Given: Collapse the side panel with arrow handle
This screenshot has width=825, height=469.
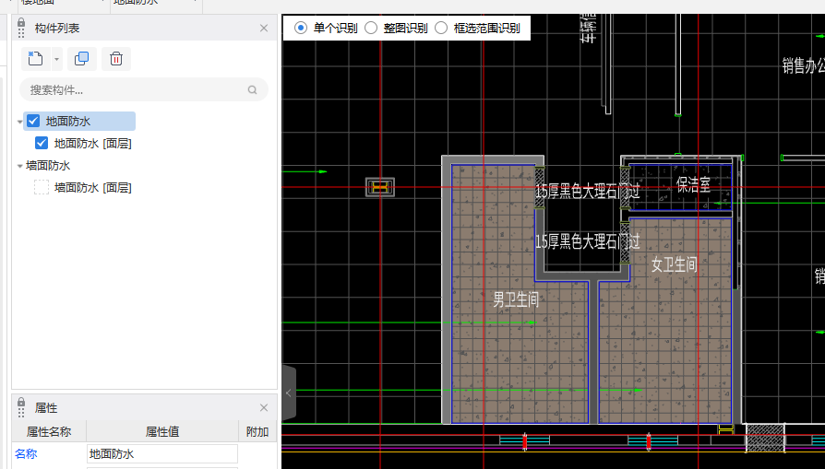Looking at the screenshot, I should tap(289, 393).
